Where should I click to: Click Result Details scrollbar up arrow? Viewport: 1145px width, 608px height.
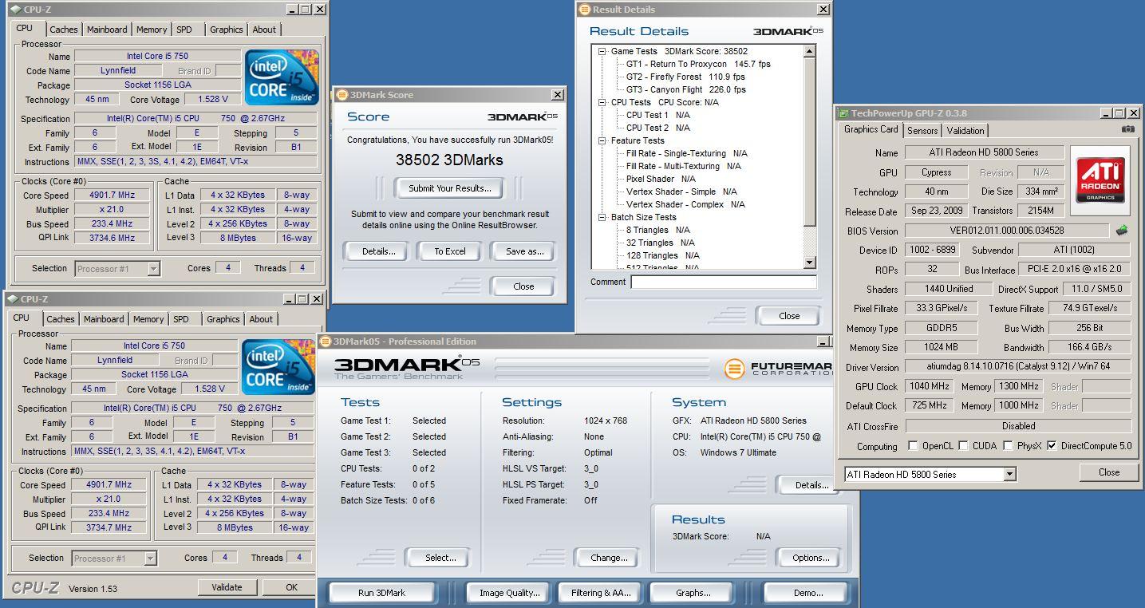pyautogui.click(x=810, y=51)
